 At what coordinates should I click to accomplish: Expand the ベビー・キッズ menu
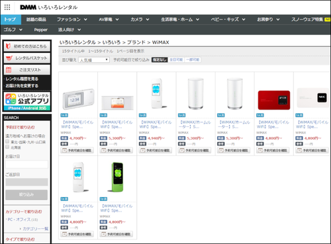[228, 19]
